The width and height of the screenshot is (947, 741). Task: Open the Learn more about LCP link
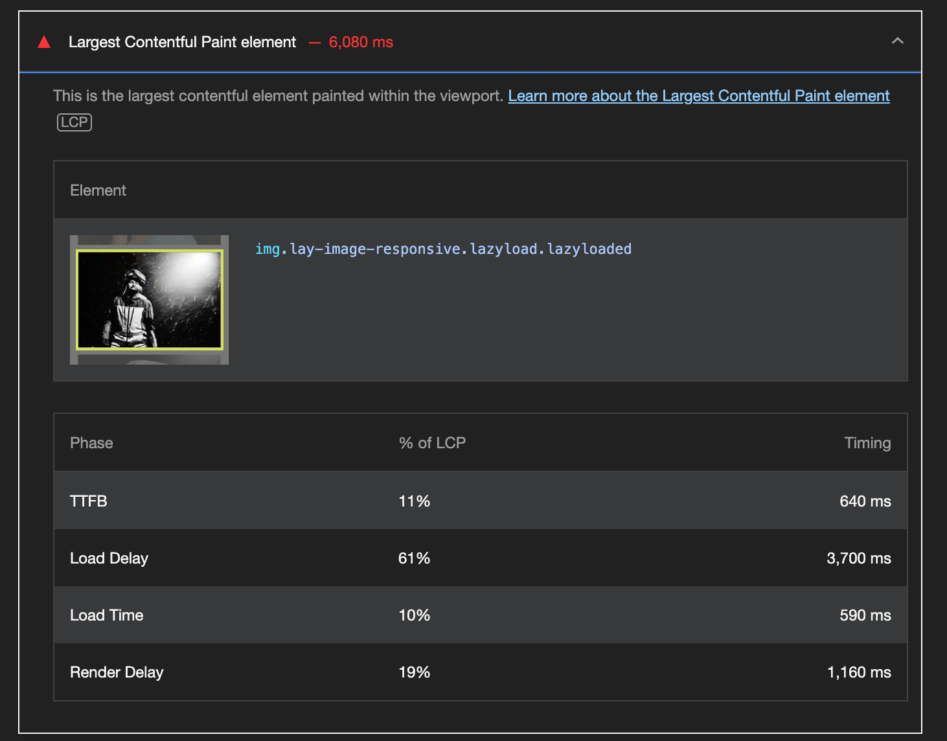(x=698, y=96)
